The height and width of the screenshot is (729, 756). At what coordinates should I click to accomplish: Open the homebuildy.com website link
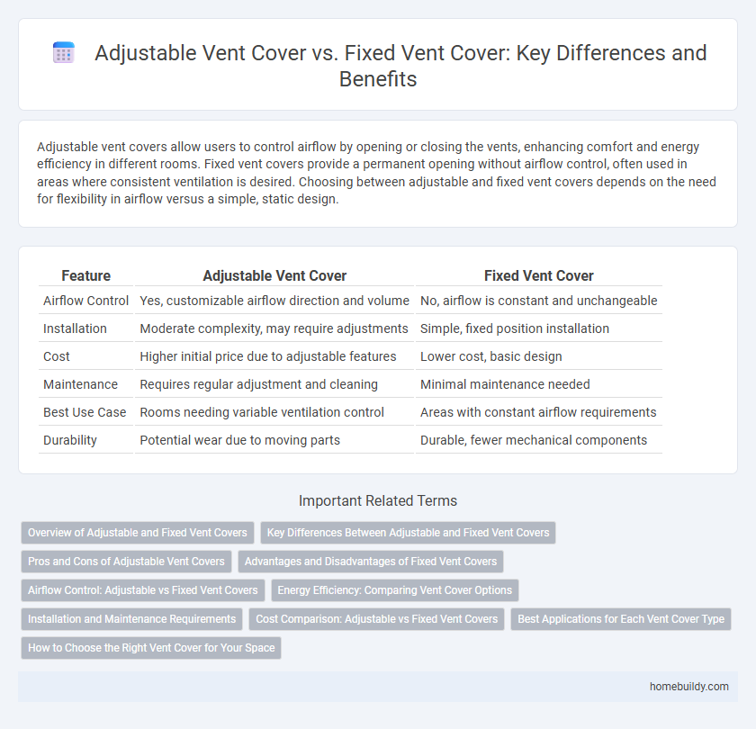pyautogui.click(x=689, y=685)
